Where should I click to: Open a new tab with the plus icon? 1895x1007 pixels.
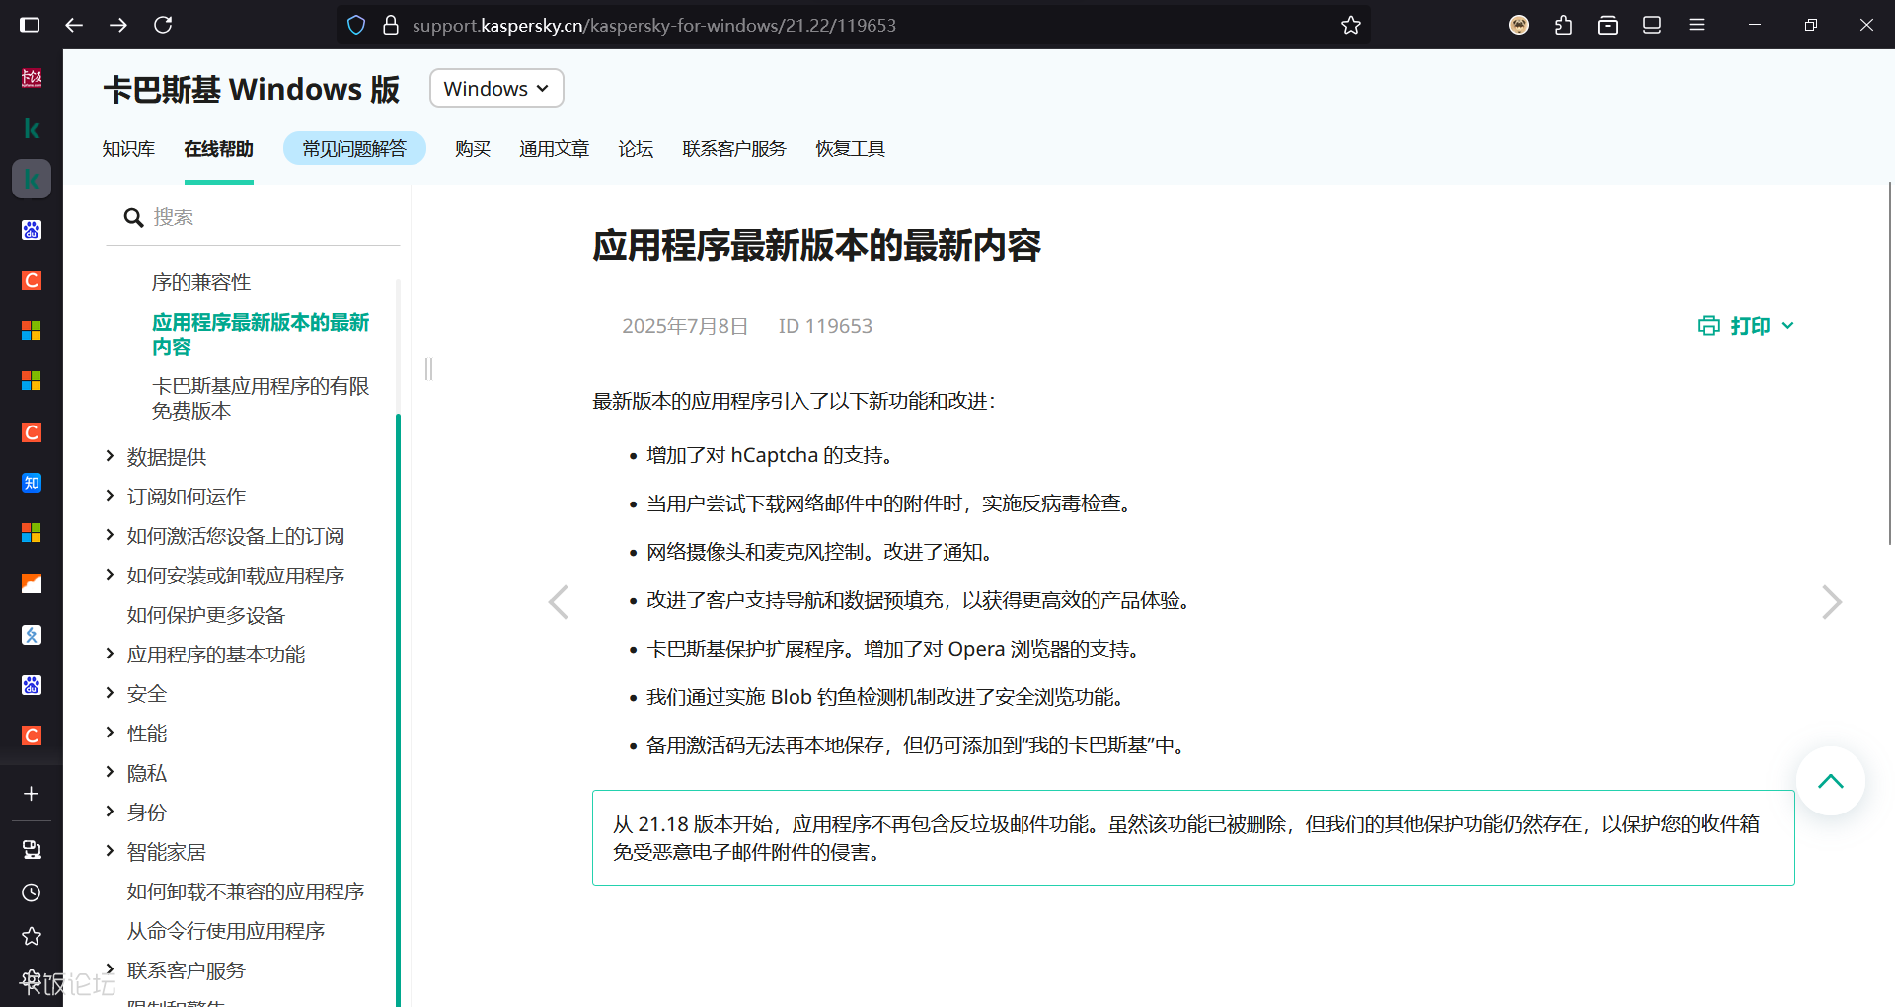[x=32, y=794]
